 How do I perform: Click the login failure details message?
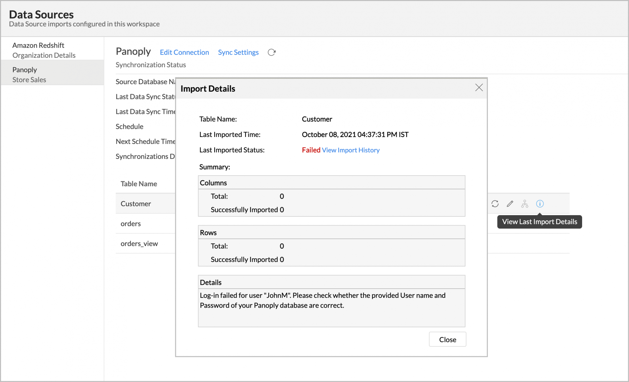[x=323, y=300]
